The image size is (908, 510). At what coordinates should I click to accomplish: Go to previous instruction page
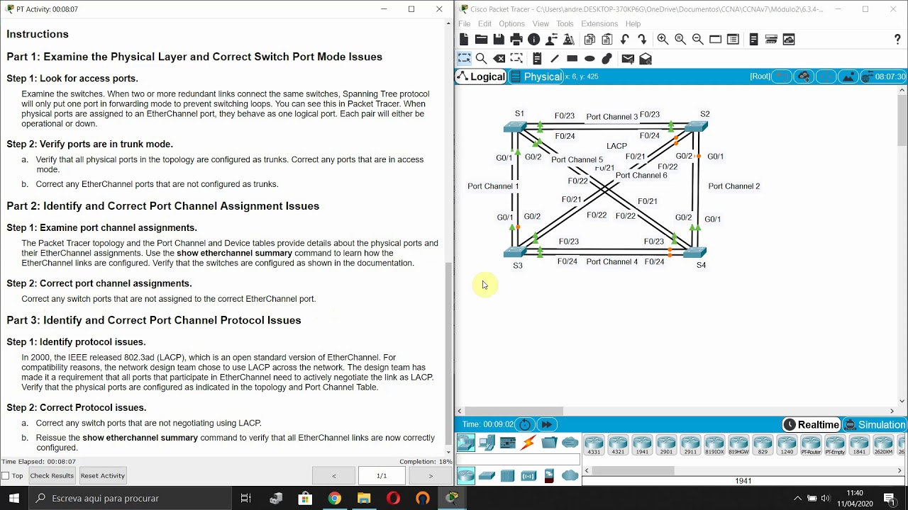(x=333, y=475)
